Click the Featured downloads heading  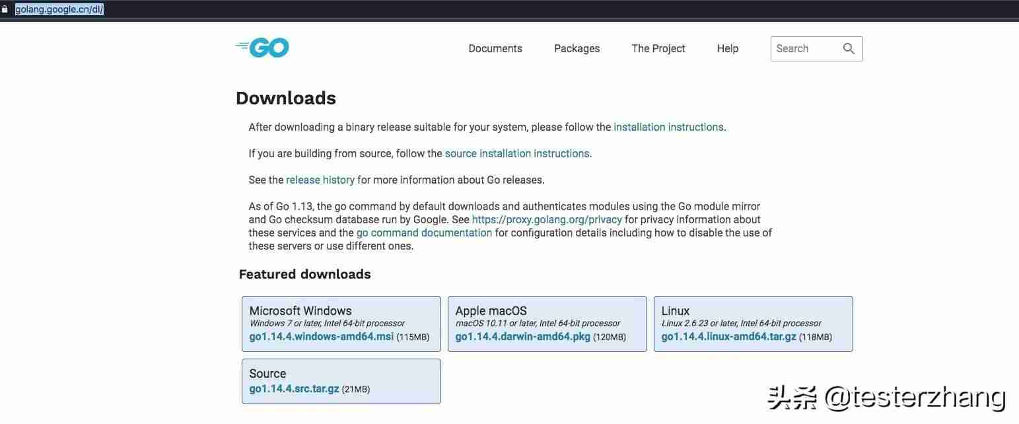(x=304, y=274)
